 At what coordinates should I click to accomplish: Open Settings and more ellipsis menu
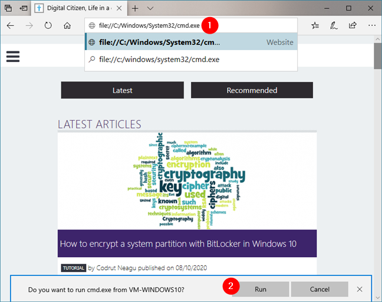click(372, 25)
